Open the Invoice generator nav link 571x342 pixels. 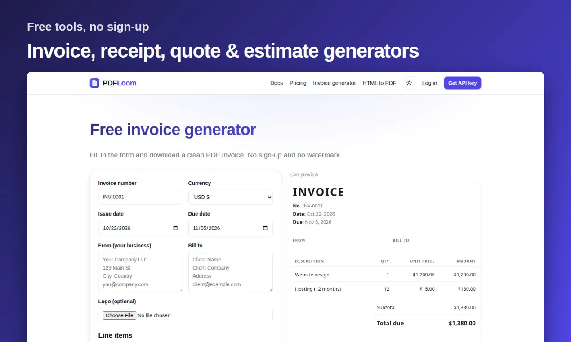click(335, 83)
